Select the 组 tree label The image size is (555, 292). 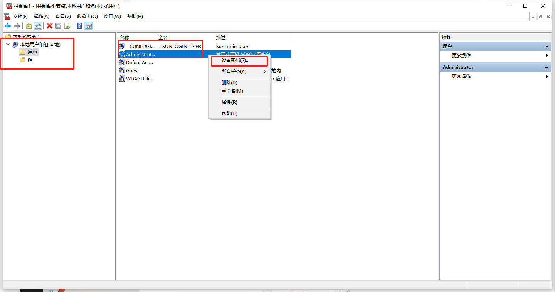click(30, 60)
